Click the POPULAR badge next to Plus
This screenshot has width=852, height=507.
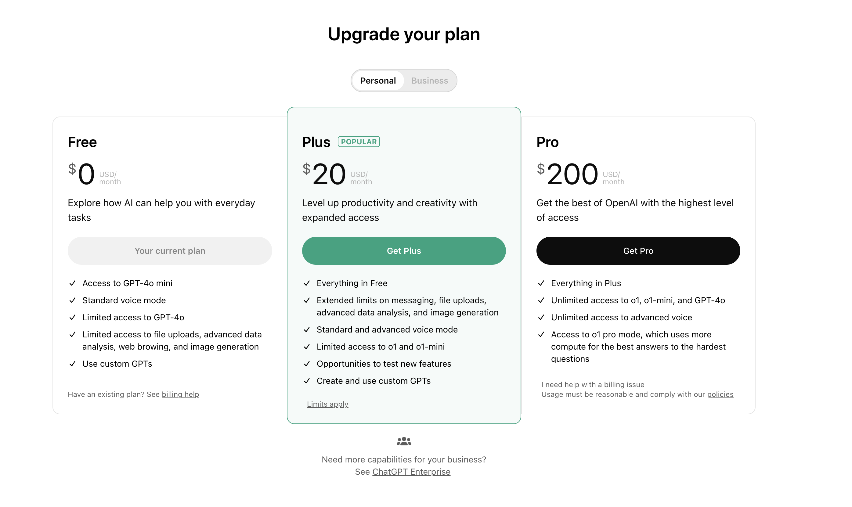359,142
